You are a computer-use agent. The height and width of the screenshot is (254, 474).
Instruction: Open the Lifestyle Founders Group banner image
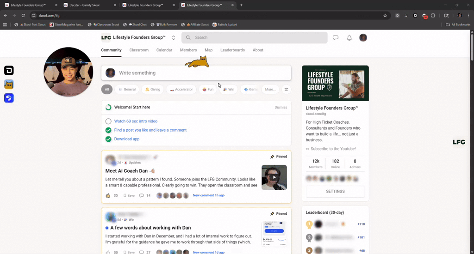335,83
